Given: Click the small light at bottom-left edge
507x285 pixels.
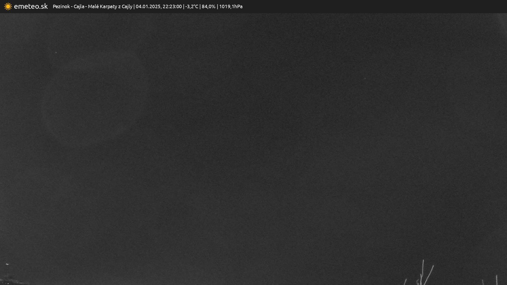Looking at the screenshot, I should tap(7, 264).
